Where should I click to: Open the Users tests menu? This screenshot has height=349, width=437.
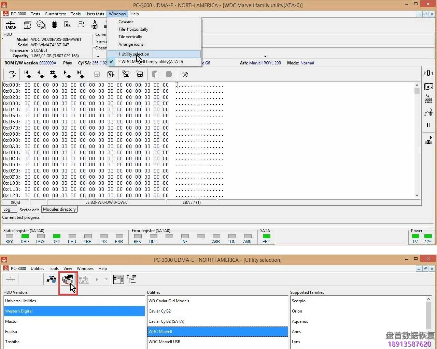pos(95,14)
